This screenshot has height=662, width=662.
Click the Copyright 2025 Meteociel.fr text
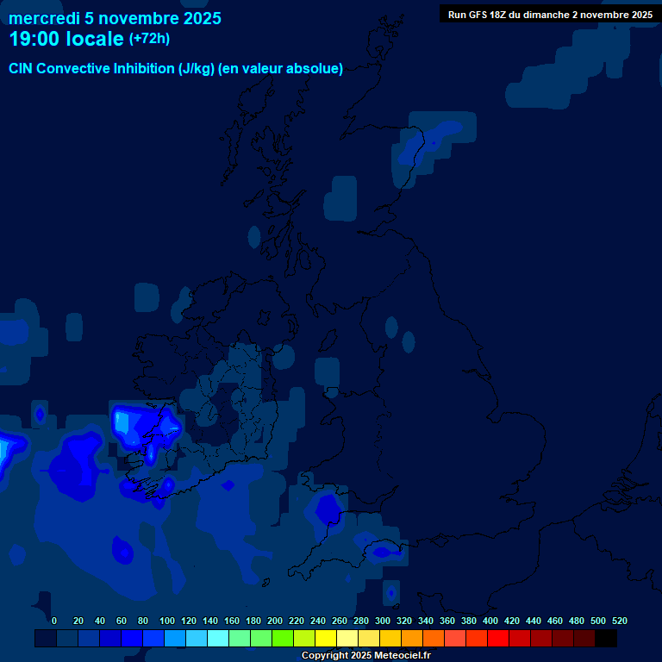click(x=365, y=655)
